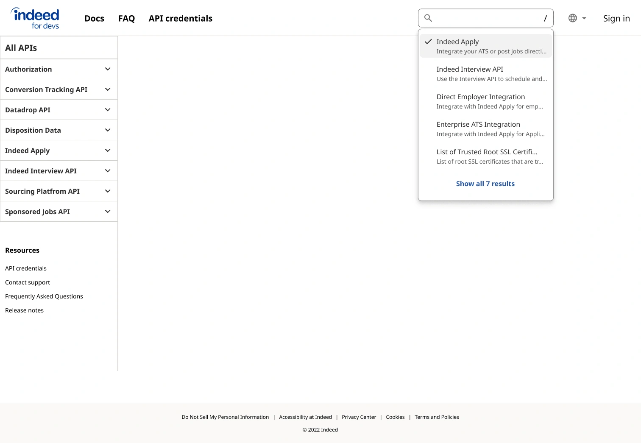Expand the Datadrop API chevron
641x443 pixels.
[x=108, y=110]
